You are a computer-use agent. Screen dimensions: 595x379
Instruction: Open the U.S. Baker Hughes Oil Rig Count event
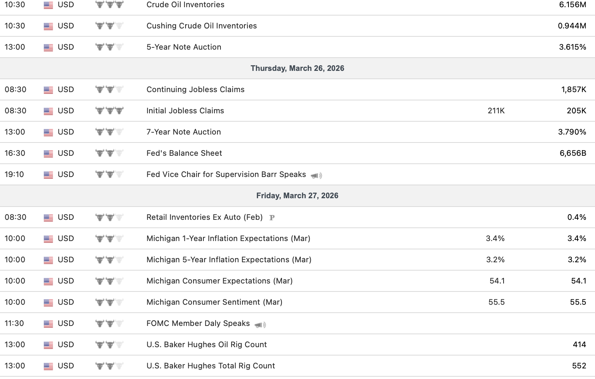pyautogui.click(x=206, y=345)
